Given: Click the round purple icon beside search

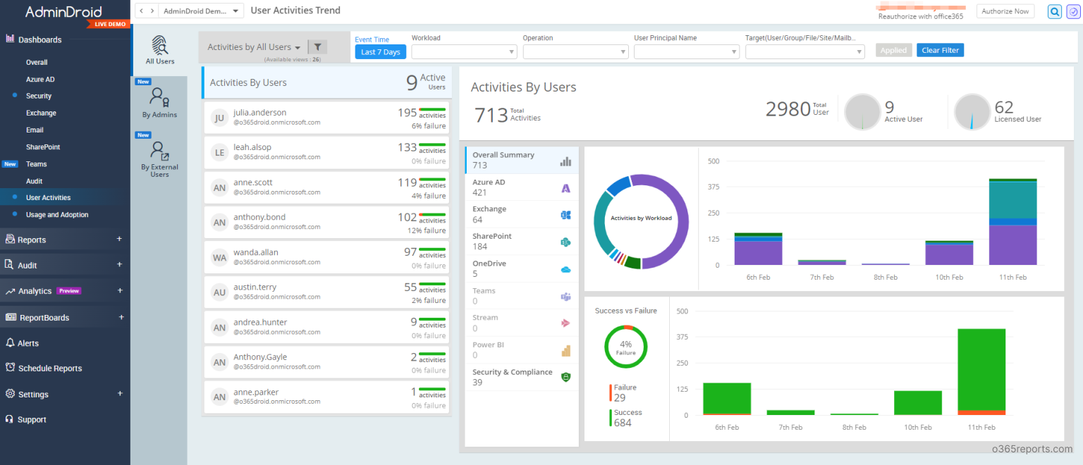Looking at the screenshot, I should coord(1074,11).
